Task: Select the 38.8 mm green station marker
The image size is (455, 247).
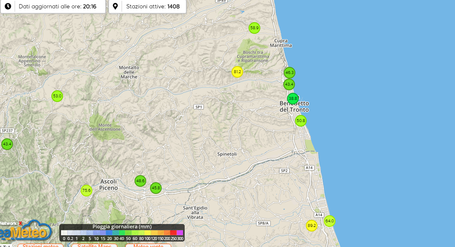Action: (x=293, y=99)
